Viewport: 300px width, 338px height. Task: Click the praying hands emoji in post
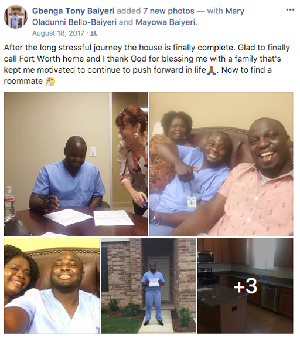pyautogui.click(x=212, y=70)
